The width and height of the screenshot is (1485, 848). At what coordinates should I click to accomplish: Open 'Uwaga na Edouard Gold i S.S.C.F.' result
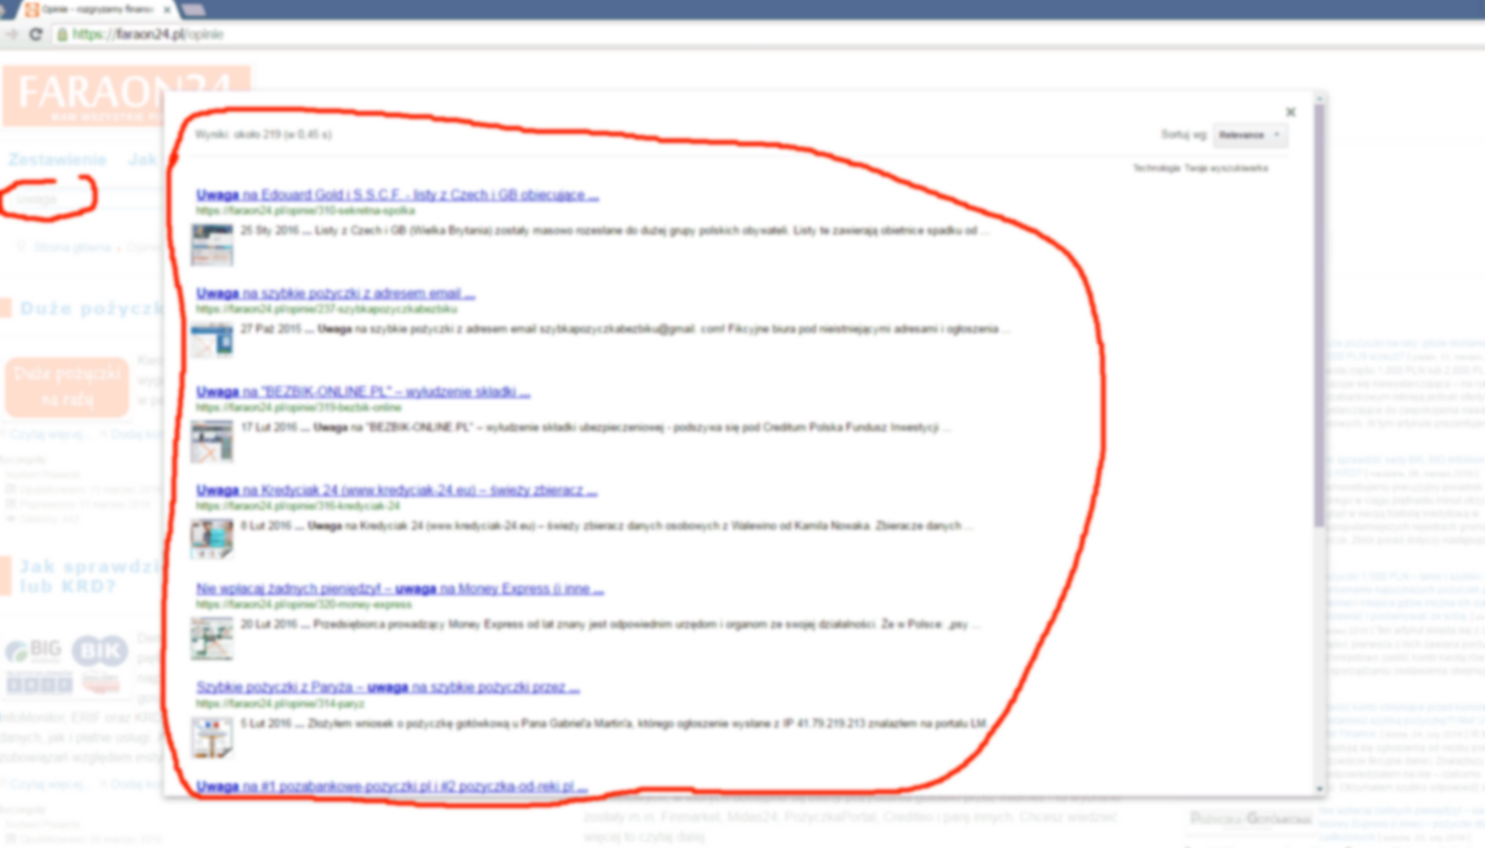(x=397, y=195)
